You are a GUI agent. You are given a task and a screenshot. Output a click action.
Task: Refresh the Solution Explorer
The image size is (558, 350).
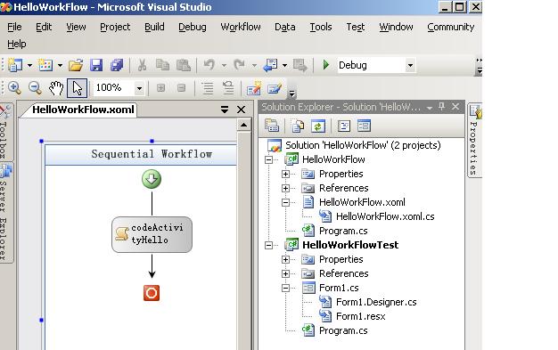pyautogui.click(x=318, y=126)
